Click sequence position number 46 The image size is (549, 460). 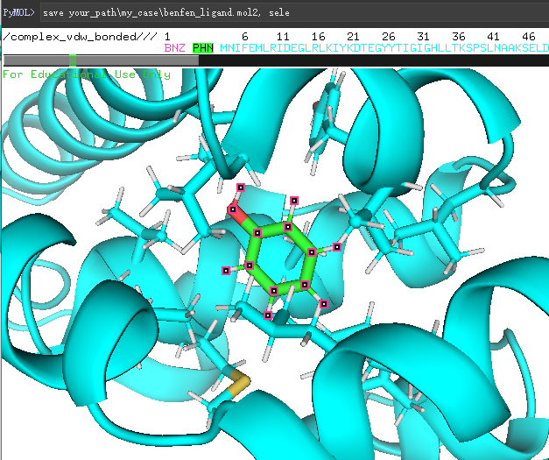point(528,37)
